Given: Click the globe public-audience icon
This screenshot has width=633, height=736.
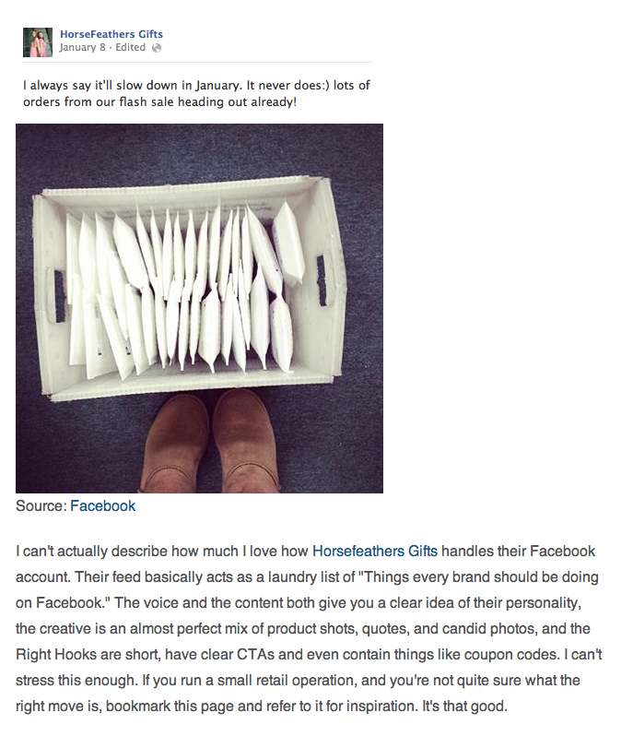Looking at the screenshot, I should click(157, 48).
